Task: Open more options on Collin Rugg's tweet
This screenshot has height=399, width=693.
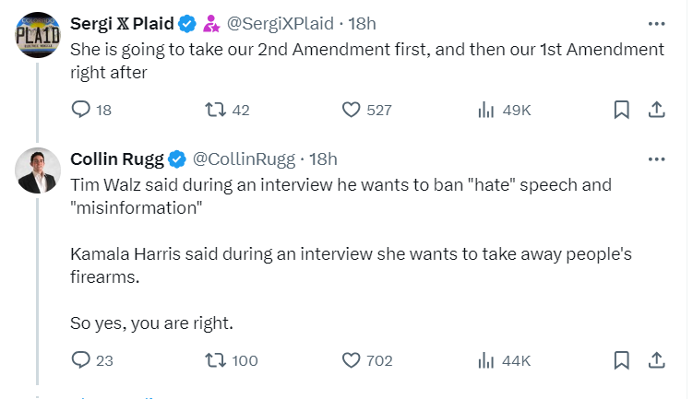Action: click(656, 158)
